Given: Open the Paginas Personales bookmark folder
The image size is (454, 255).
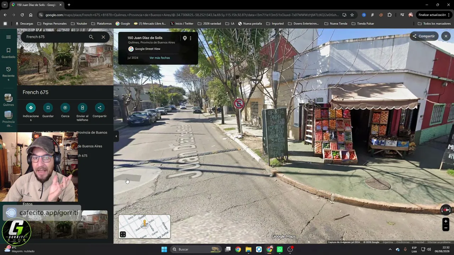Looking at the screenshot, I should (51, 24).
